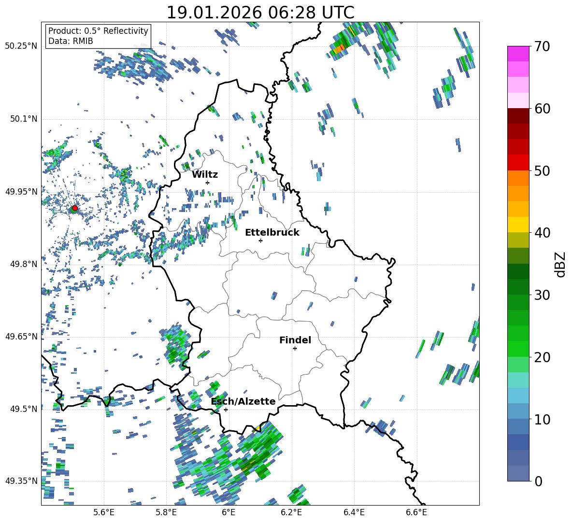Click the 5.8°E longitude label
Viewport: 572px width, 522px height.
coord(166,512)
